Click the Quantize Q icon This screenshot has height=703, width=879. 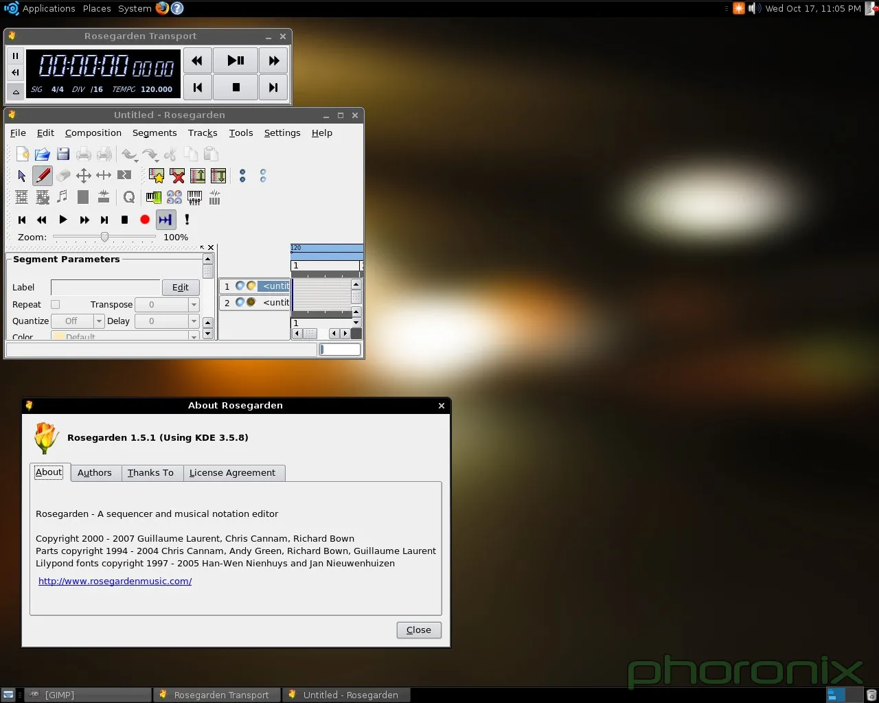(x=129, y=198)
